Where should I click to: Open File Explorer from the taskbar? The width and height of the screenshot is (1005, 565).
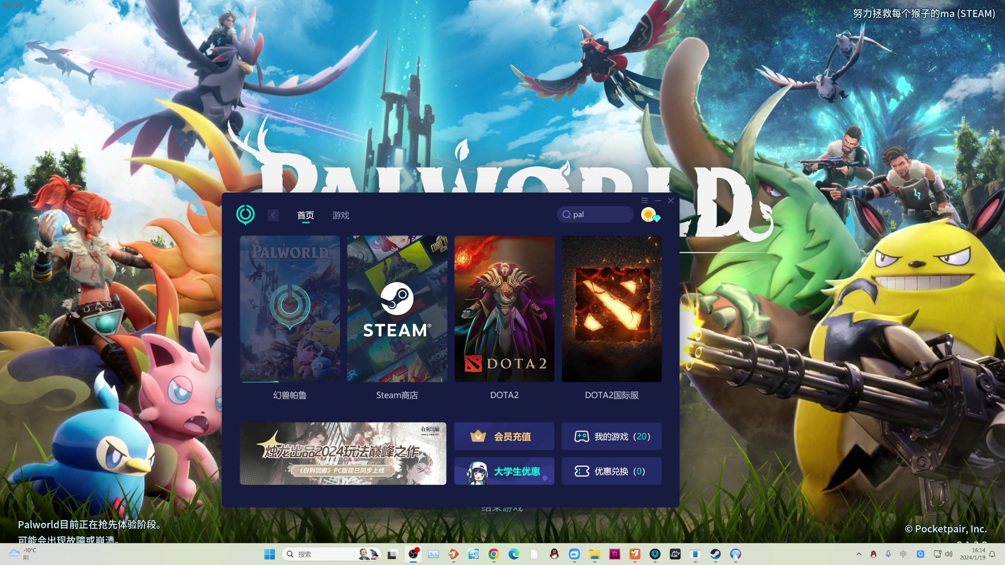595,554
